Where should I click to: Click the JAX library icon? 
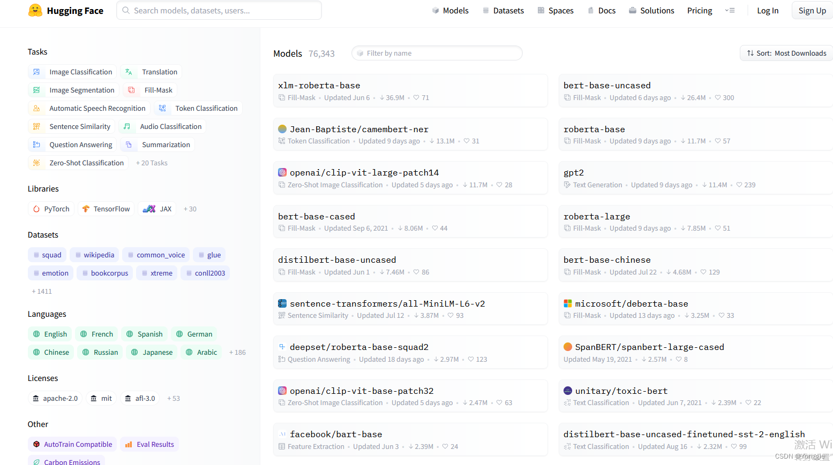[149, 209]
